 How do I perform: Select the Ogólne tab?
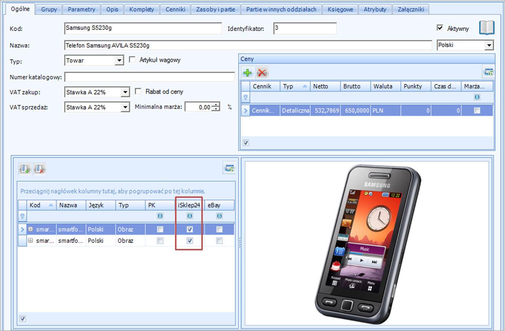click(20, 9)
